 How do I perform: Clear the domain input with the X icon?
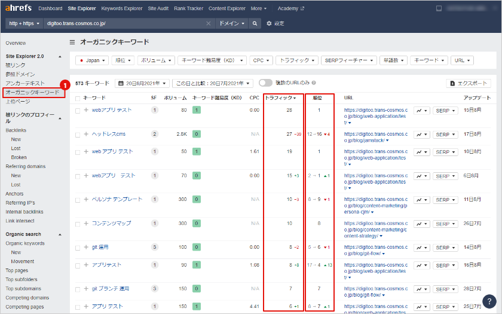[x=209, y=23]
